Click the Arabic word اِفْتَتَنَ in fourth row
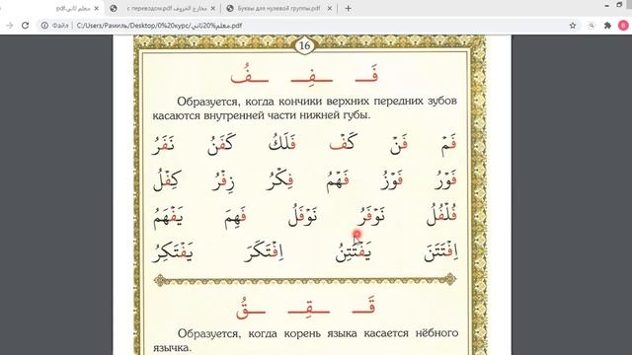Screen dimensions: 632x355 441,252
